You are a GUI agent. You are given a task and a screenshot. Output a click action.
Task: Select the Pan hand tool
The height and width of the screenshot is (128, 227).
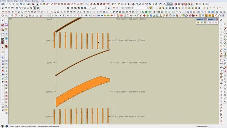pyautogui.click(x=137, y=4)
